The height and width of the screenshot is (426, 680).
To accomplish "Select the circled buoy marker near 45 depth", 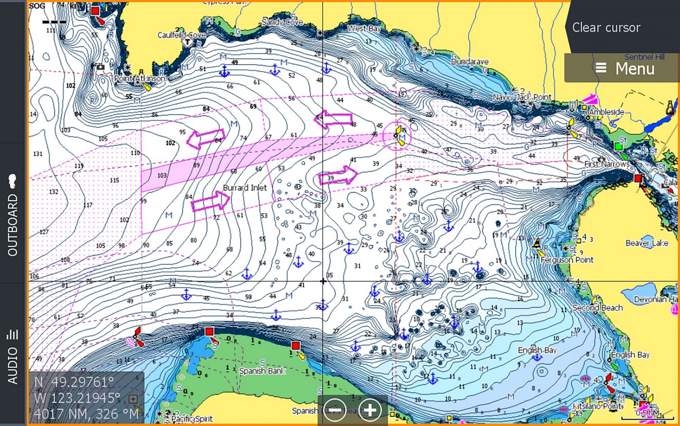I will pos(398,135).
